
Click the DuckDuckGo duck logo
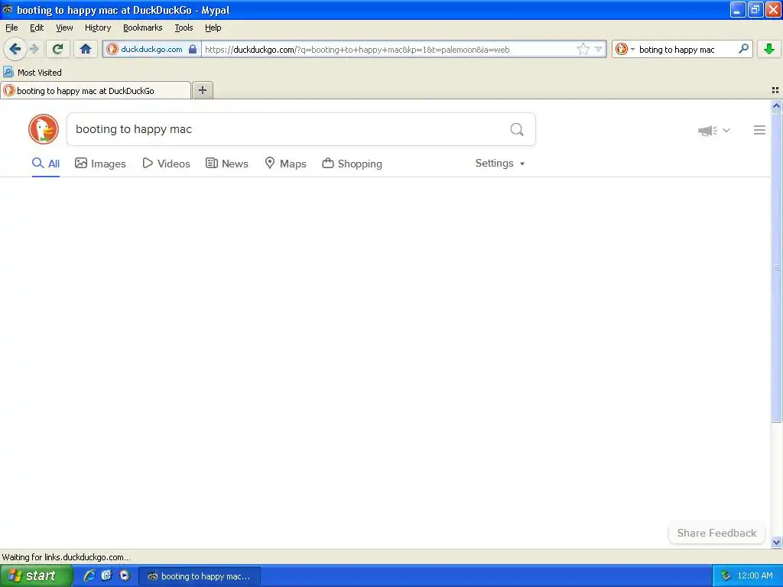[x=44, y=129]
